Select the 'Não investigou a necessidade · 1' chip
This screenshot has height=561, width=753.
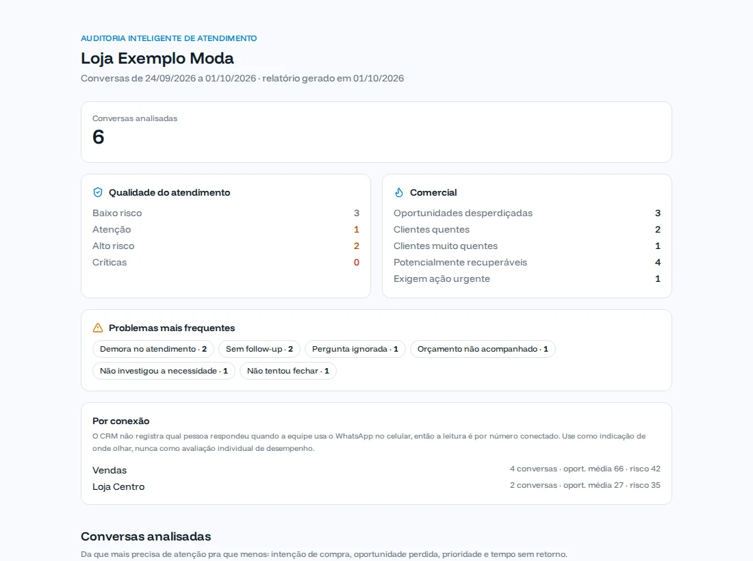(x=164, y=371)
